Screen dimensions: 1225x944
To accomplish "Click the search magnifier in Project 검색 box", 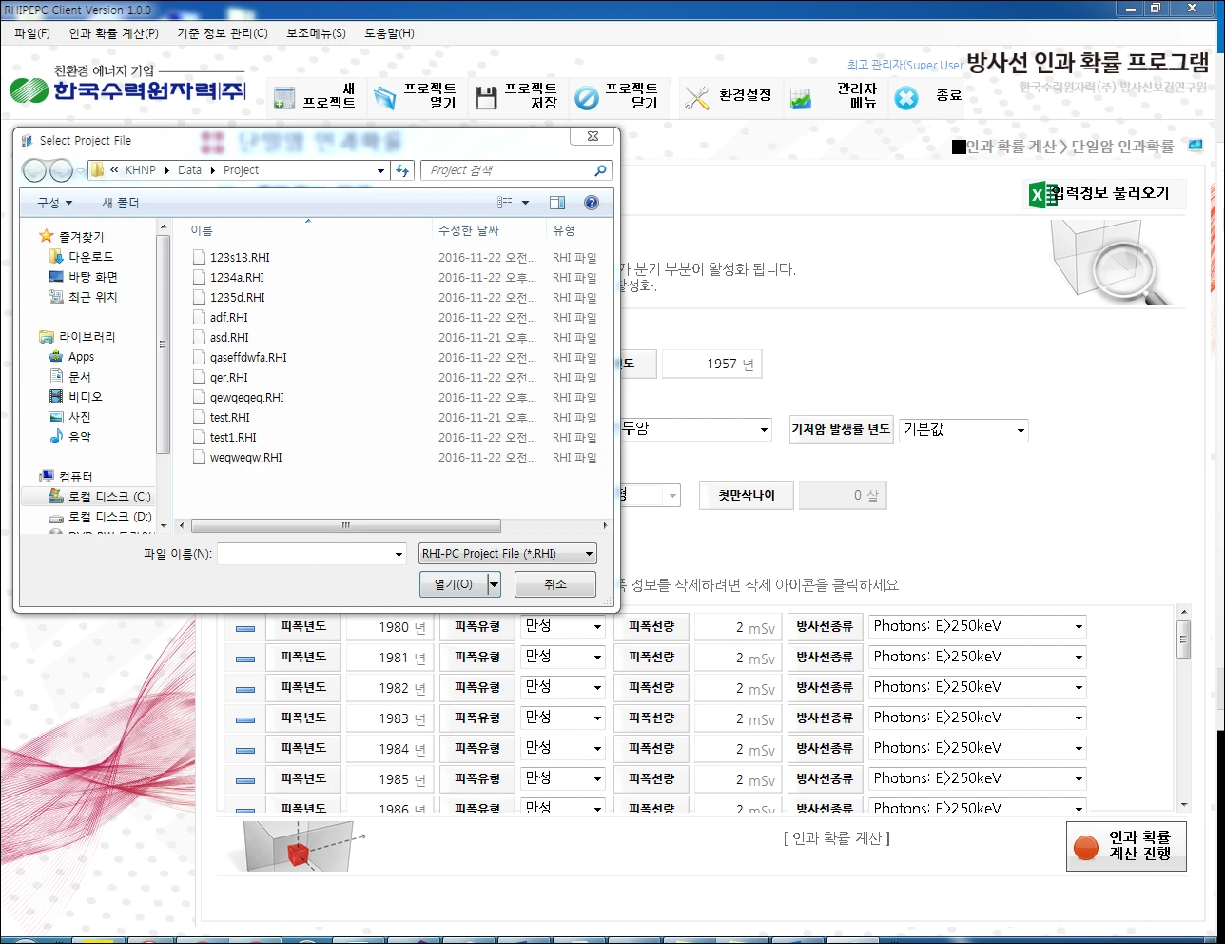I will point(600,170).
